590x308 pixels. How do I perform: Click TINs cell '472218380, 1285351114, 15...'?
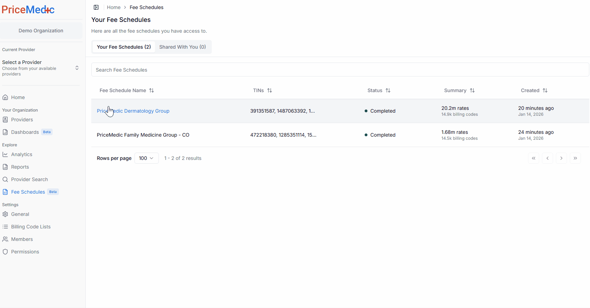pyautogui.click(x=283, y=135)
